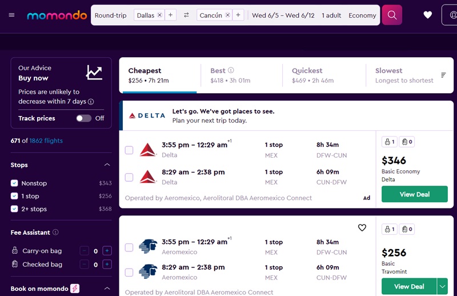Increase checked bag count
The width and height of the screenshot is (457, 296).
click(107, 265)
